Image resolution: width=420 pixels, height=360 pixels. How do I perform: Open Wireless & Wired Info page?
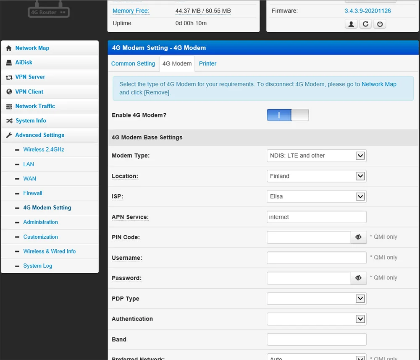pyautogui.click(x=50, y=251)
